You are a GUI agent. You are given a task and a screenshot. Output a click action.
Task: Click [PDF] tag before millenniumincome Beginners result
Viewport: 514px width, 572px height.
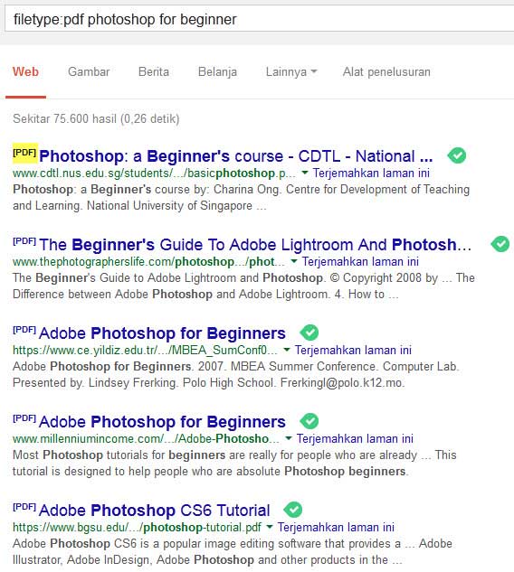24,418
